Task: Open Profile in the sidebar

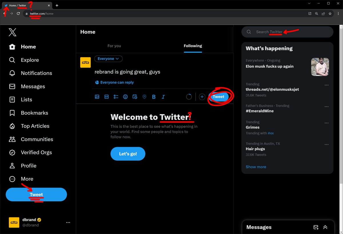Action: (x=23, y=166)
